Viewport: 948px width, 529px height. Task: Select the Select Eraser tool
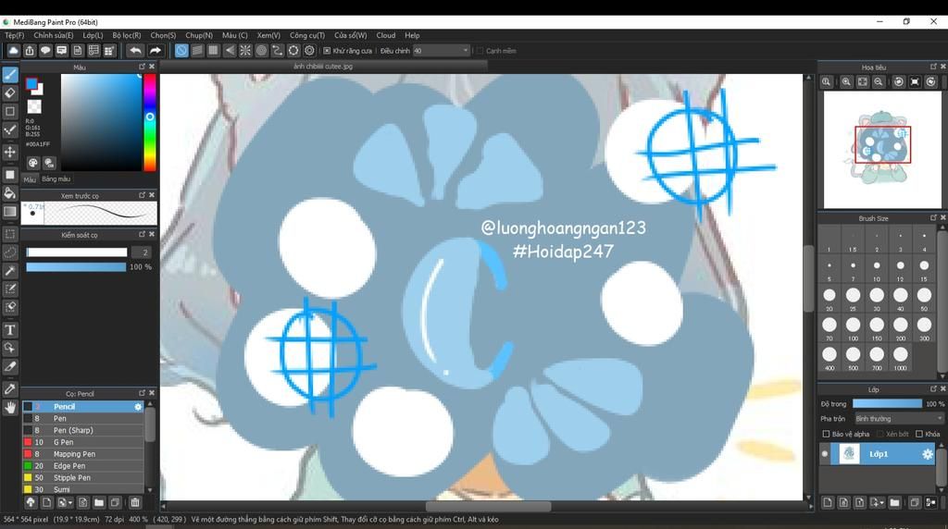click(x=10, y=307)
